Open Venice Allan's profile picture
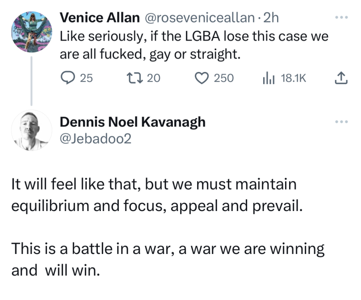 coord(32,30)
